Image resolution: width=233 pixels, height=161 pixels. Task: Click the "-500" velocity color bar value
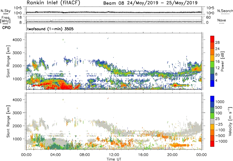(220, 136)
